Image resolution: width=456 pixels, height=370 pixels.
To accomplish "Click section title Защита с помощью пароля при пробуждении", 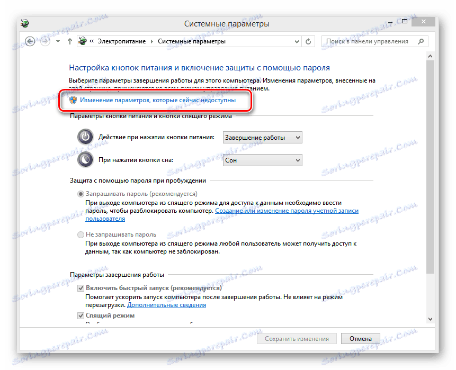I will click(138, 181).
